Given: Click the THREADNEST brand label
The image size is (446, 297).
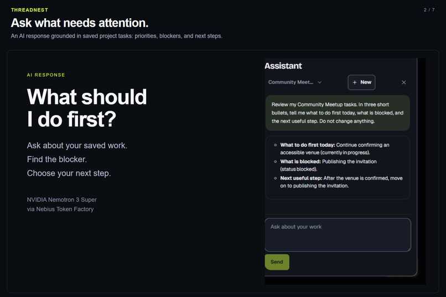Looking at the screenshot, I should (x=29, y=10).
